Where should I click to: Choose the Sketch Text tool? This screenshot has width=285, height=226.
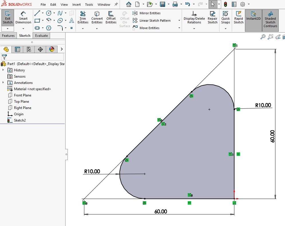(x=72, y=21)
